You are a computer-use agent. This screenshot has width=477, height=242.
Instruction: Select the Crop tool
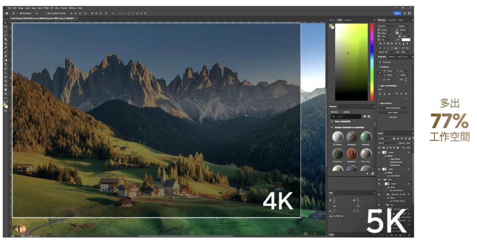[x=6, y=44]
